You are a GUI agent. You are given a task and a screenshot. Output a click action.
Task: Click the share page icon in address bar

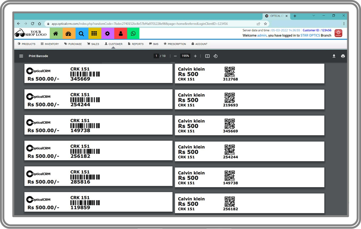coord(258,23)
